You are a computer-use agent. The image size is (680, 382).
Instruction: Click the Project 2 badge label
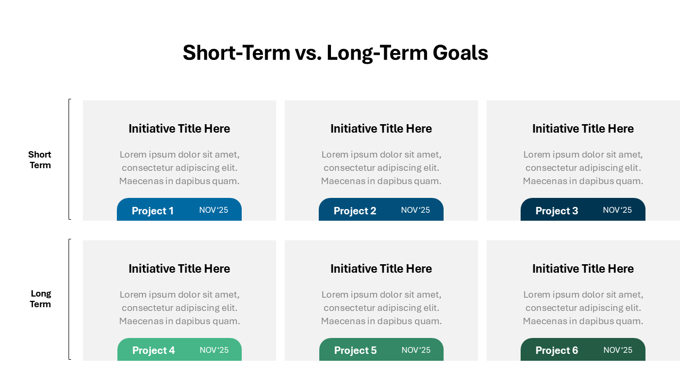coord(355,211)
